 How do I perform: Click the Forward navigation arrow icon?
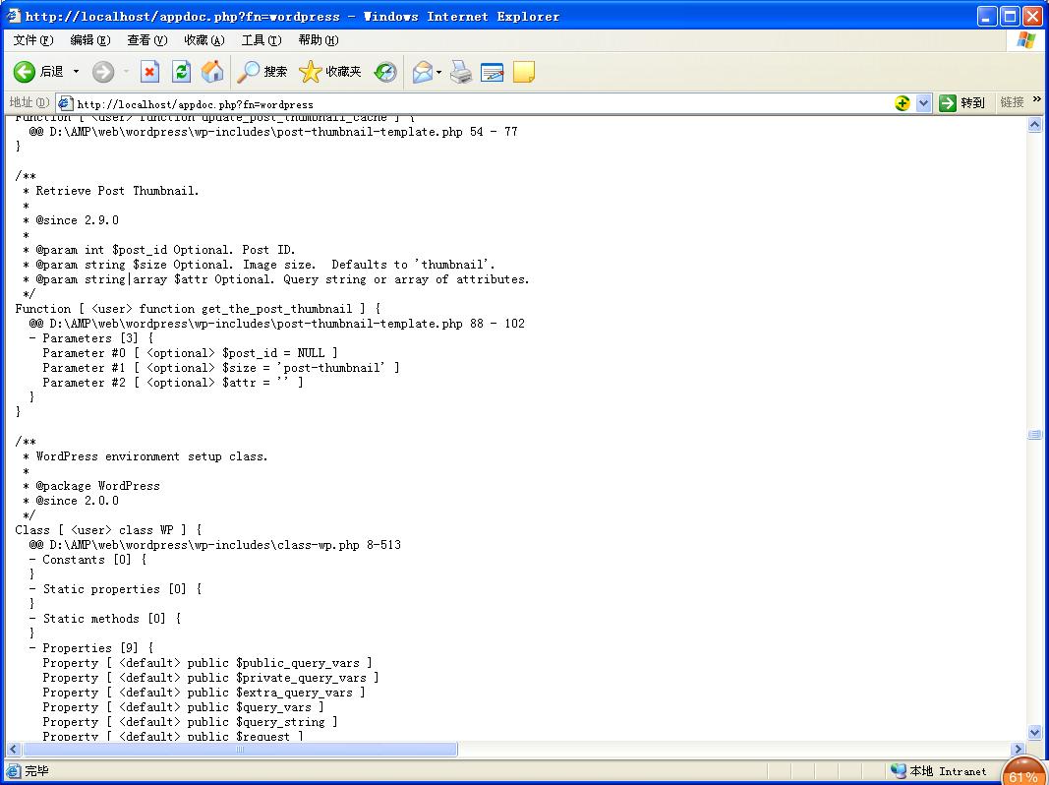[x=103, y=72]
